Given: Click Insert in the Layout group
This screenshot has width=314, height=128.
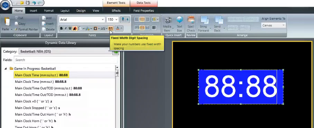Looking at the screenshot, I should click(47, 23).
